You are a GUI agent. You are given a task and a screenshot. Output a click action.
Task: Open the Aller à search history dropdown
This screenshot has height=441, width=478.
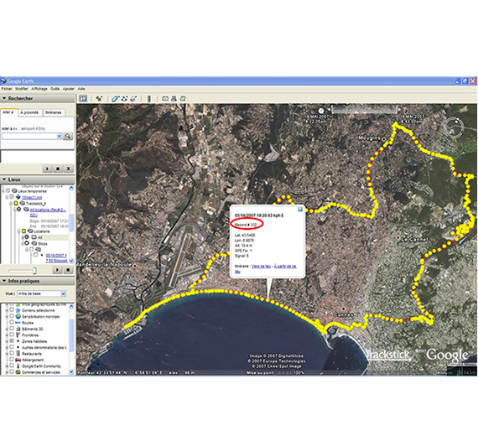60,136
